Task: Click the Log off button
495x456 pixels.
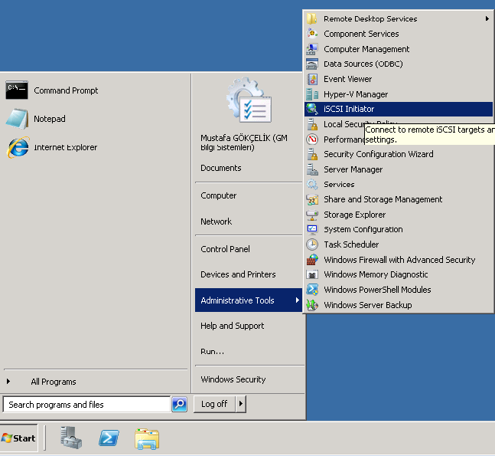Action: (x=214, y=404)
